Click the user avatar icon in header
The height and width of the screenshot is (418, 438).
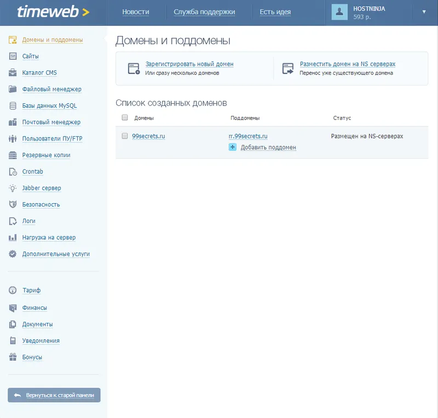[339, 12]
